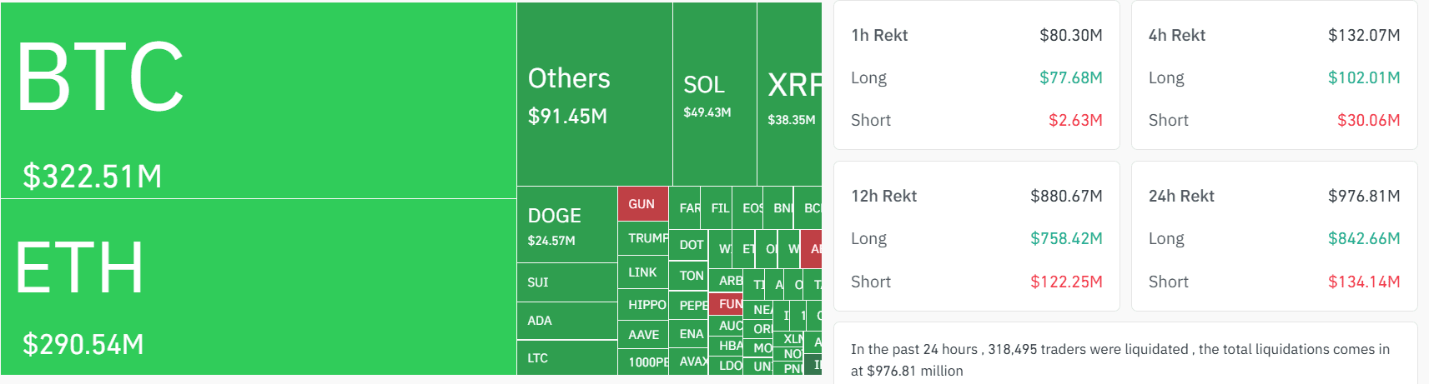The image size is (1429, 384).
Task: Select the red GUN tile
Action: (x=643, y=204)
